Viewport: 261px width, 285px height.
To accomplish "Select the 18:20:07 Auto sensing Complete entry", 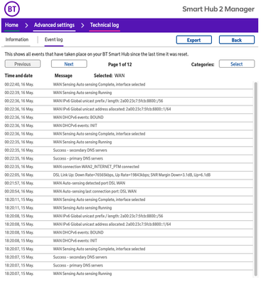I will pos(129,249).
